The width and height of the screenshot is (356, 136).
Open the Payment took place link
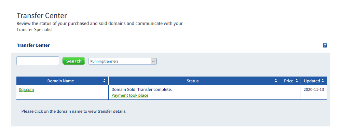tap(130, 95)
